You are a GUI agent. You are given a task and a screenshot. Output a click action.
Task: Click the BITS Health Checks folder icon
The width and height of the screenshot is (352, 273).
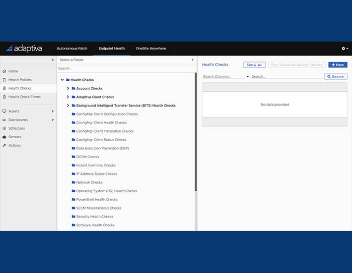pyautogui.click(x=73, y=105)
